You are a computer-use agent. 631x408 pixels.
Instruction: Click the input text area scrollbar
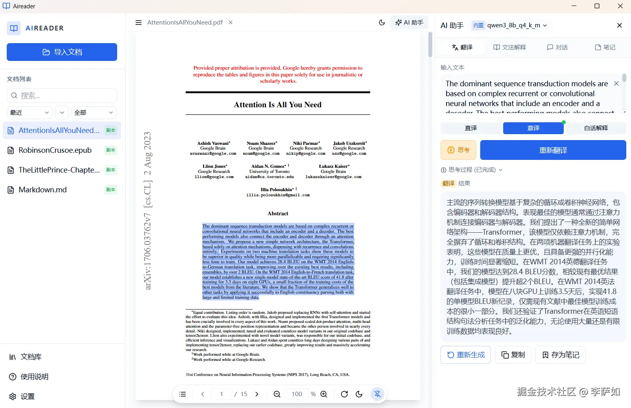coord(624,78)
